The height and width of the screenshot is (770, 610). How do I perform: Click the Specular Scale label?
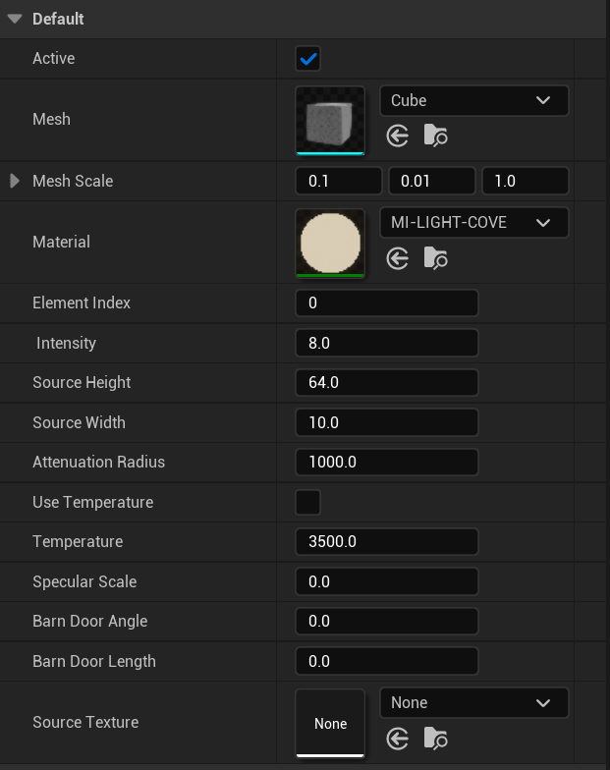click(x=84, y=581)
